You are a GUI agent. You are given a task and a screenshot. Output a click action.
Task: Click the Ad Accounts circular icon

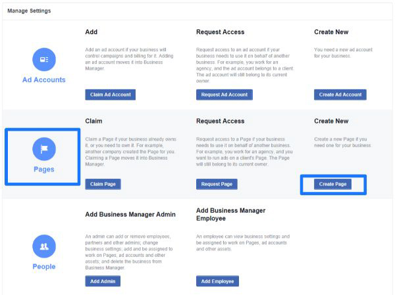click(x=44, y=60)
